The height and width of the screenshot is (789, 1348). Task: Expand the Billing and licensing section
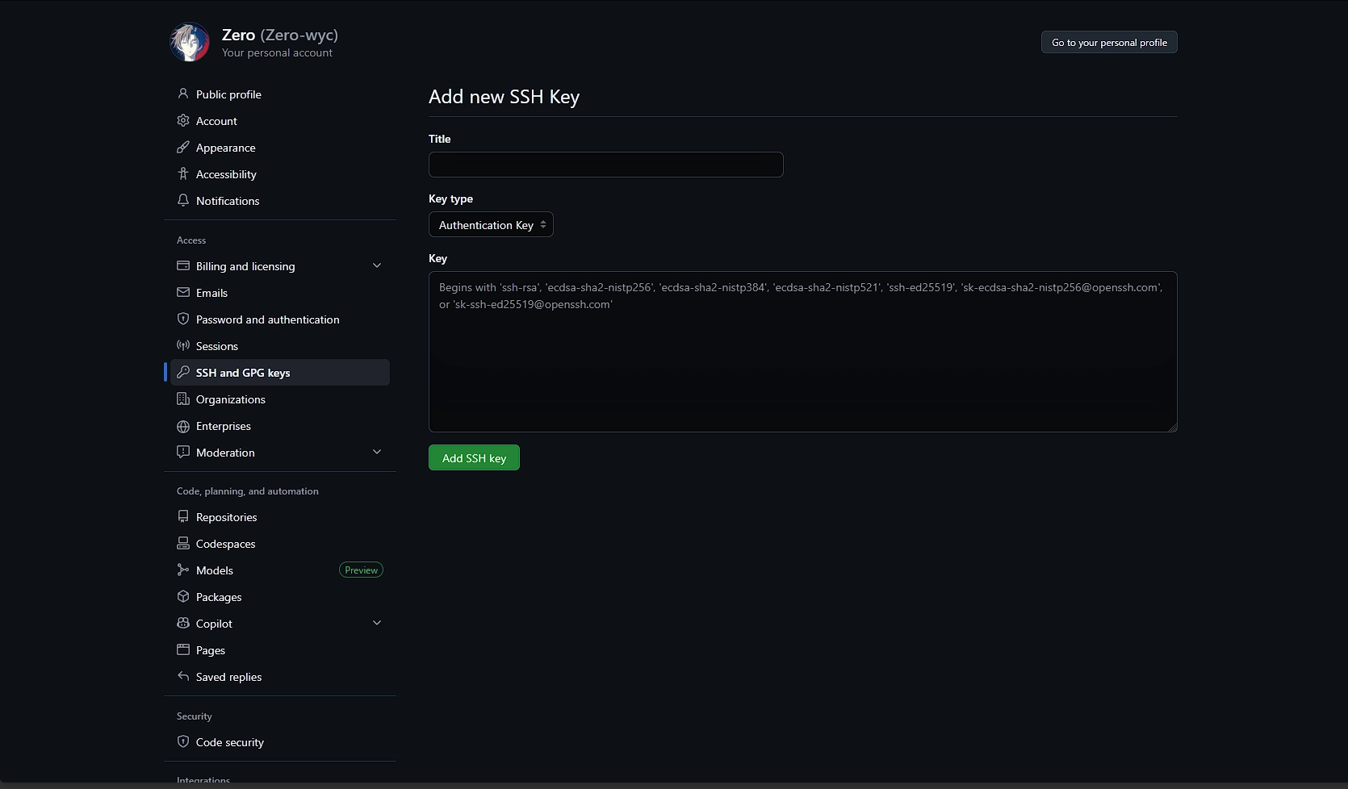(x=376, y=266)
